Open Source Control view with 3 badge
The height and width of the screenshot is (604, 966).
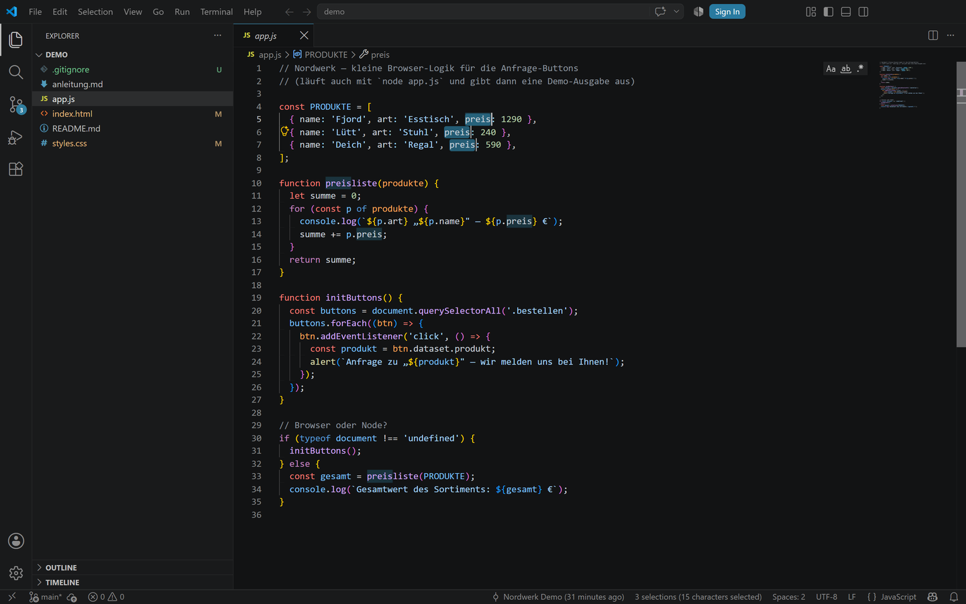[16, 105]
